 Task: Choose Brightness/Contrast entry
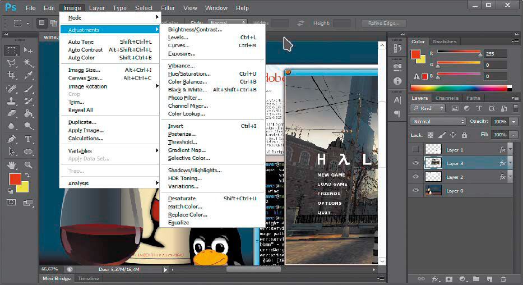(x=212, y=29)
